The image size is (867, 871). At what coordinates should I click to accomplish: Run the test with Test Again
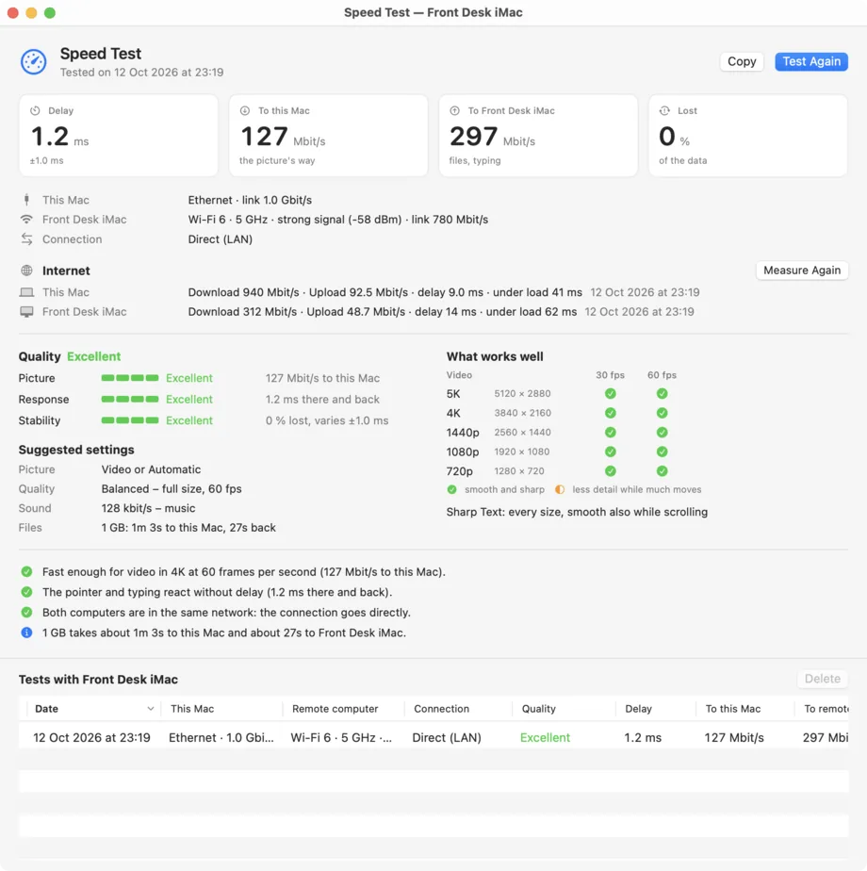pos(811,61)
